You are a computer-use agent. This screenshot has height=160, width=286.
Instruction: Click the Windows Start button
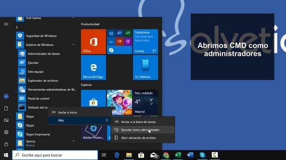click(6, 155)
